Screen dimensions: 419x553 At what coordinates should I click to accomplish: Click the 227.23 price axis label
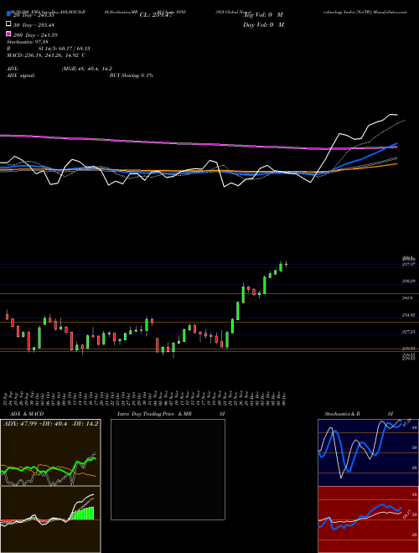tap(408, 332)
